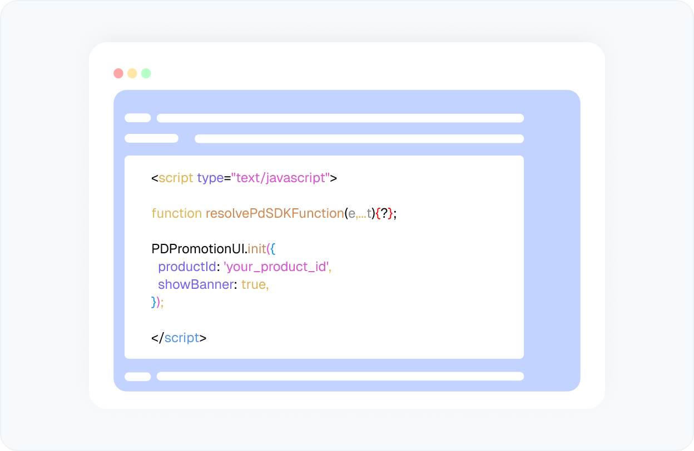Click the showBanner property name

tap(196, 284)
